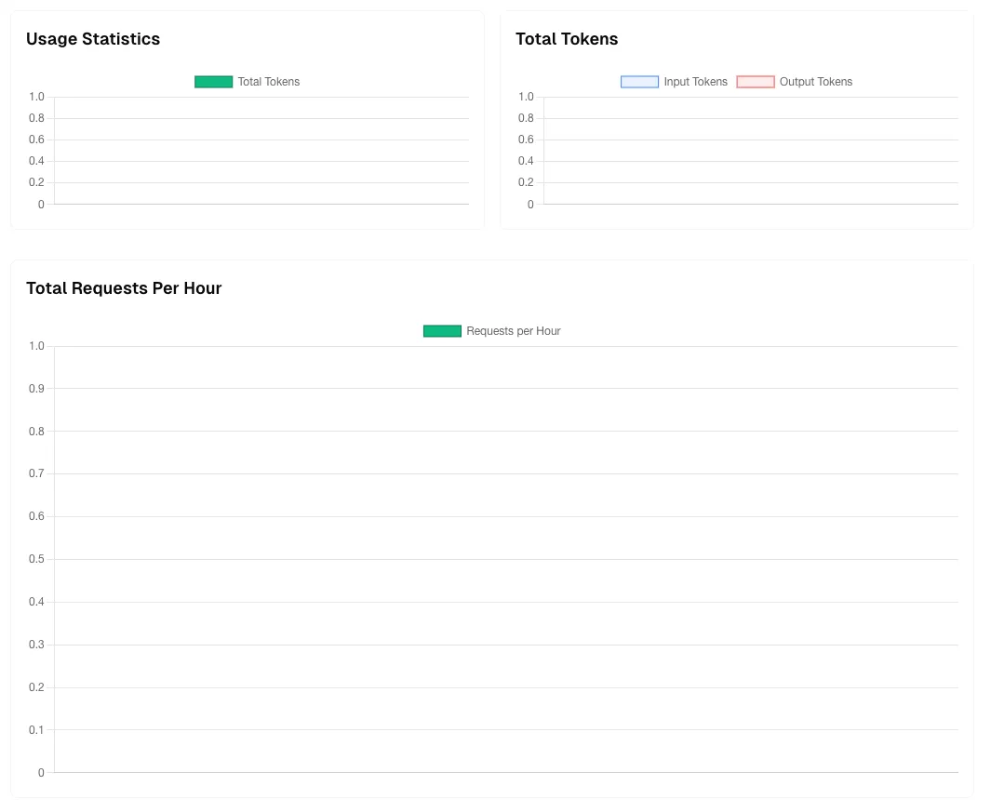Click the 0.5 axis label on Requests chart
The image size is (991, 812).
tap(36, 559)
